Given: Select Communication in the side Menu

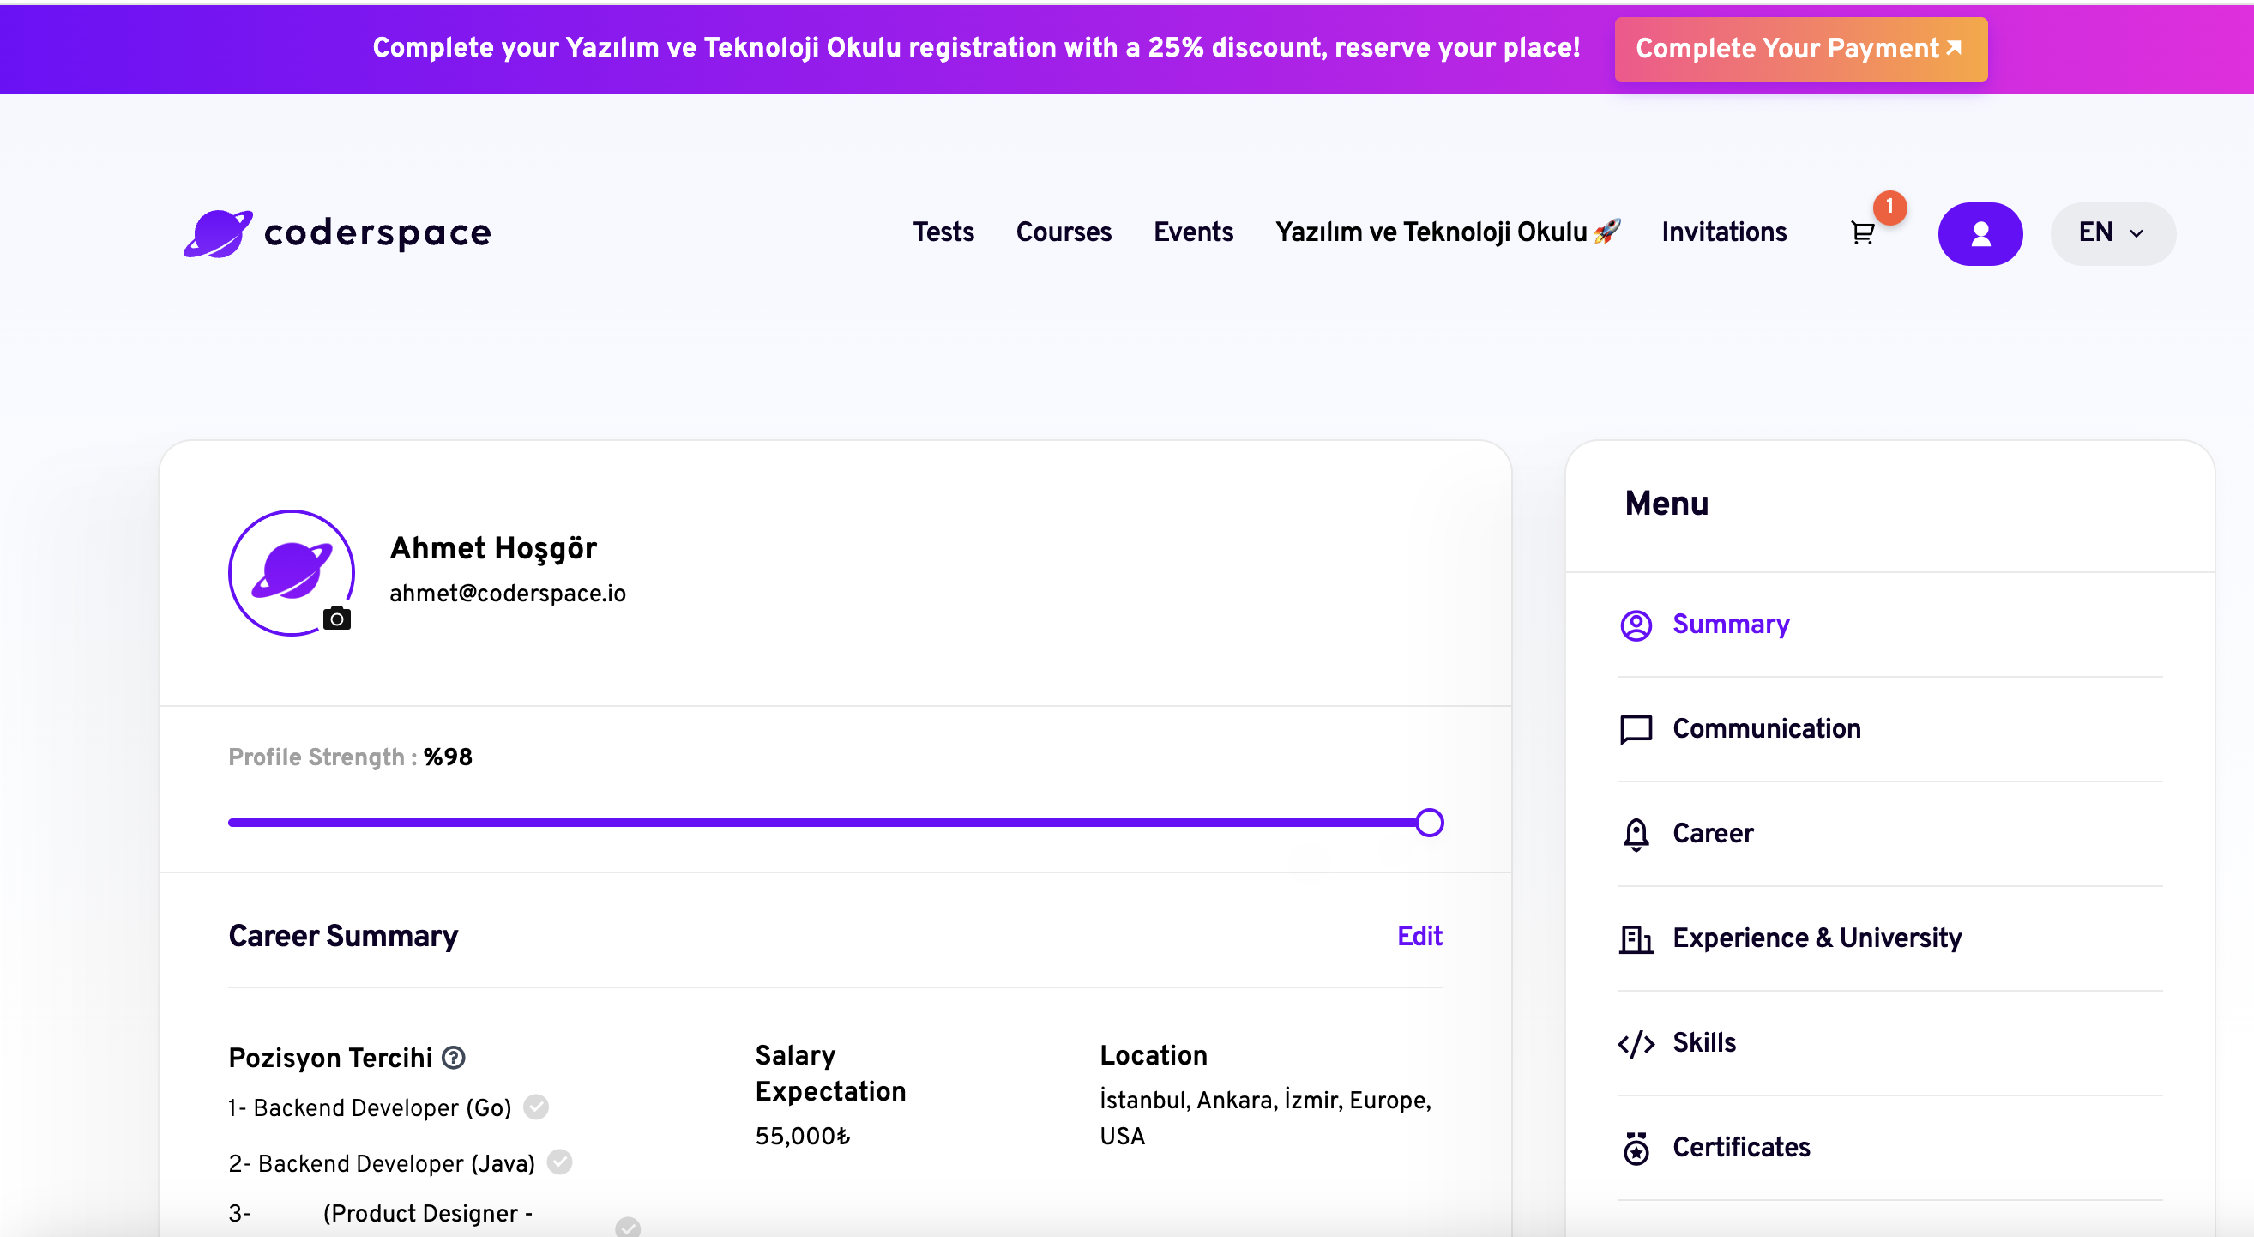Looking at the screenshot, I should tap(1890, 729).
